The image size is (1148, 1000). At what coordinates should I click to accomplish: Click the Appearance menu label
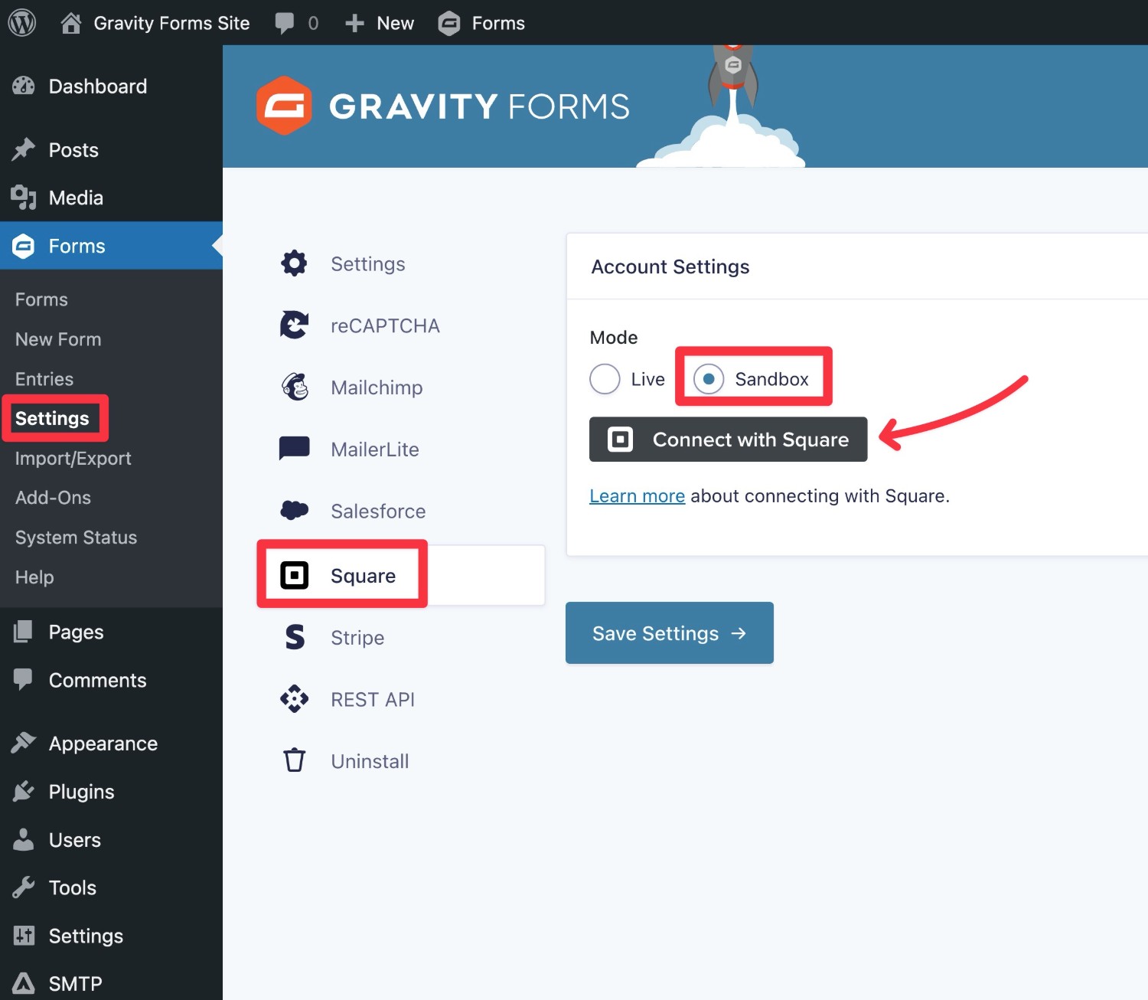103,743
